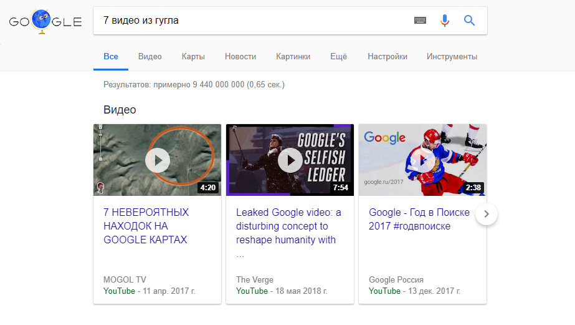
Task: Click the 7:54 duration badge
Action: pyautogui.click(x=341, y=188)
